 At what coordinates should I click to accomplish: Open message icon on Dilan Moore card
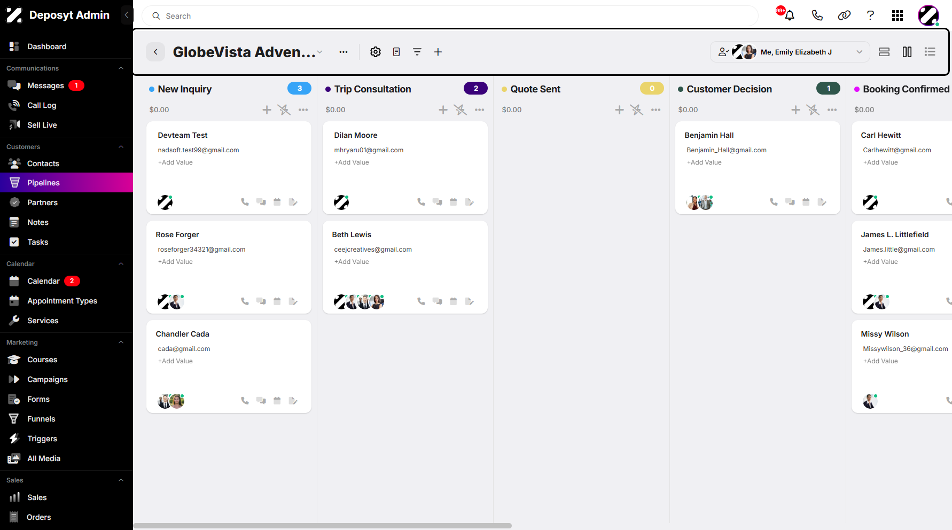pos(438,202)
